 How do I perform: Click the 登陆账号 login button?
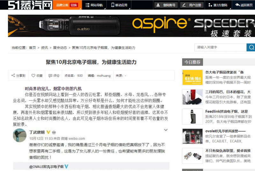(166, 5)
